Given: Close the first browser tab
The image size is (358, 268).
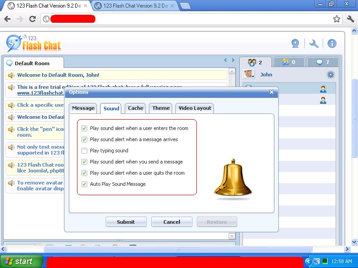Looking at the screenshot, I should 85,6.
